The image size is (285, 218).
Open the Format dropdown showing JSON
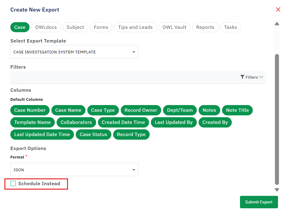click(x=74, y=170)
